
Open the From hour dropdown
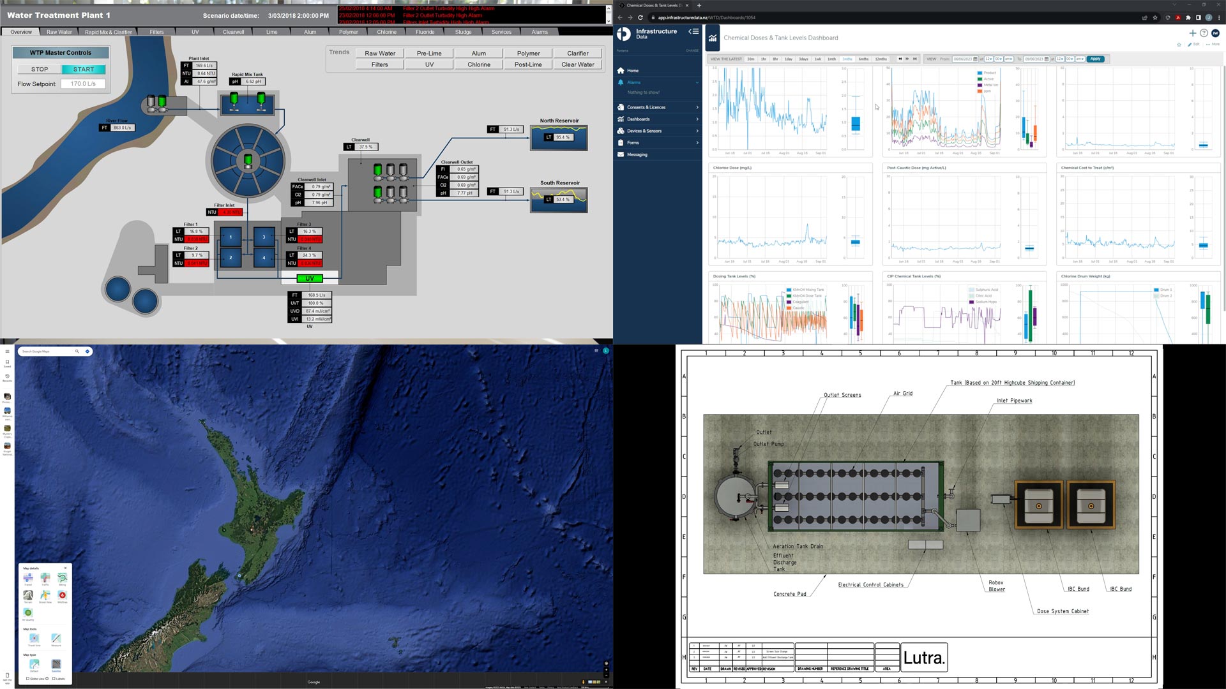pos(988,59)
